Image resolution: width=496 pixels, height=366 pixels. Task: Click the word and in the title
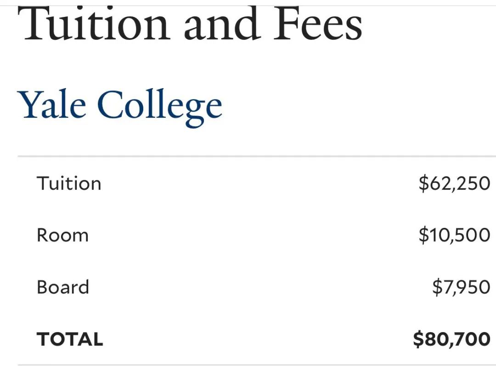(x=222, y=24)
